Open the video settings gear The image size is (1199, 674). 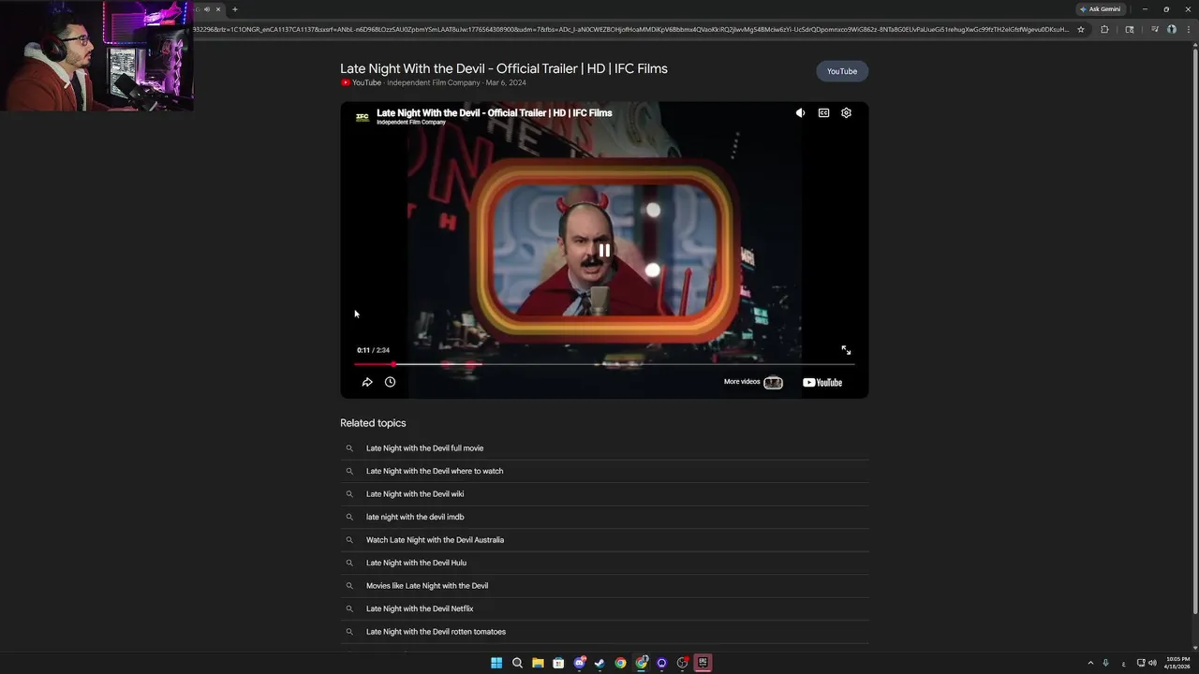point(846,112)
